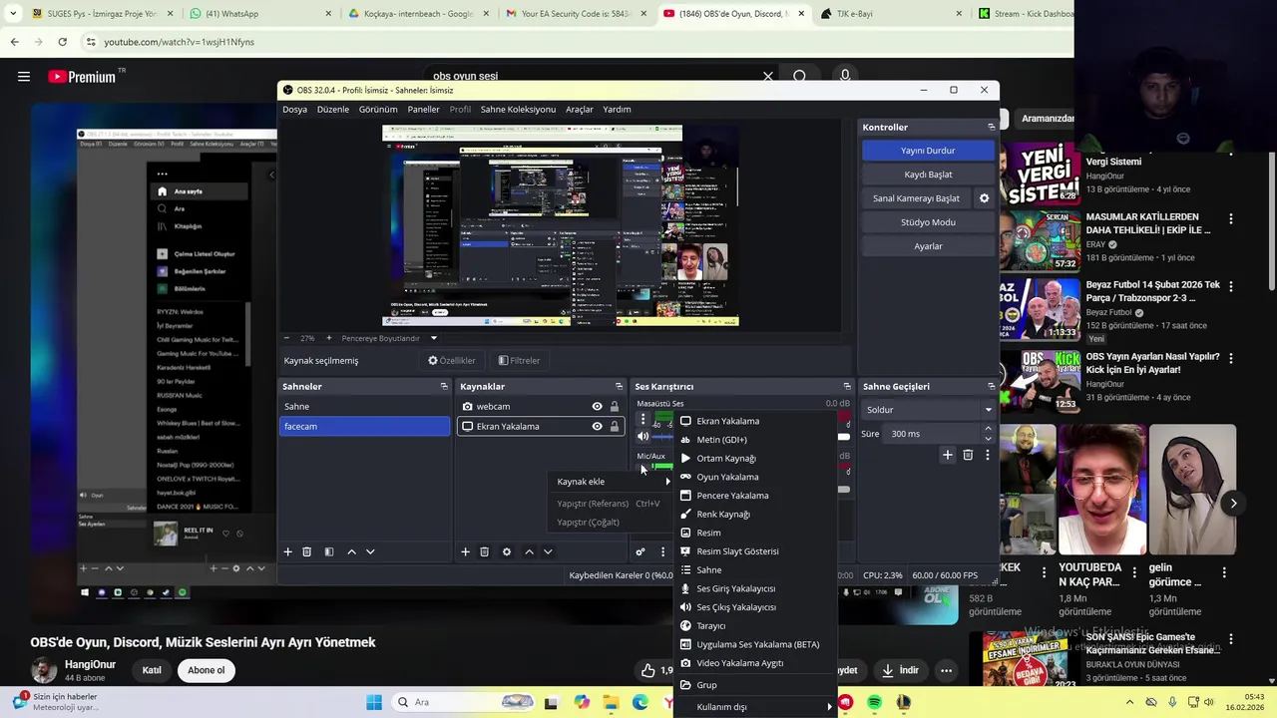1277x718 pixels.
Task: Pop out the Kontroller dock
Action: (991, 128)
